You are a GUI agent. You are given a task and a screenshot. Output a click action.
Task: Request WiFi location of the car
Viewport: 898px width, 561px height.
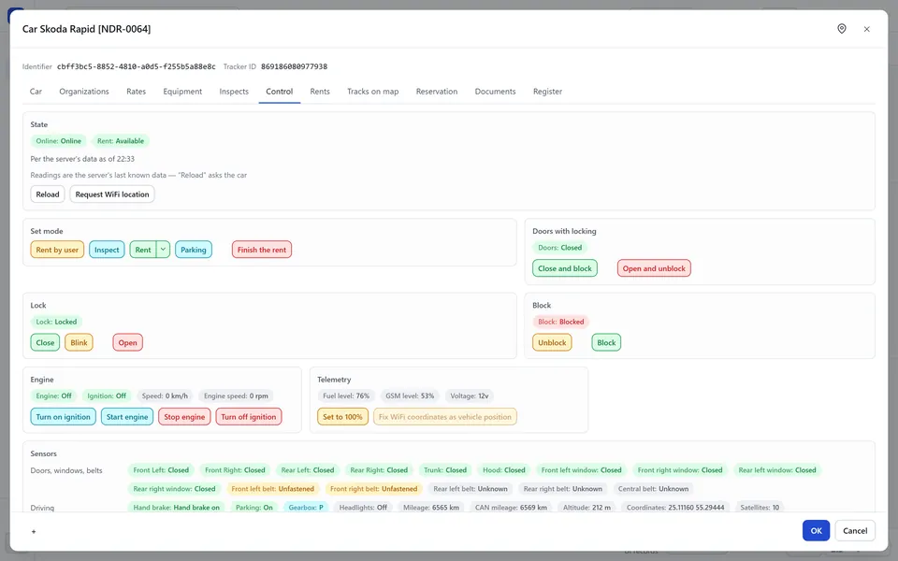point(112,194)
